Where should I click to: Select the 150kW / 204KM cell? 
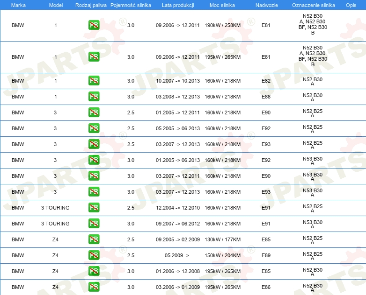[x=222, y=255]
